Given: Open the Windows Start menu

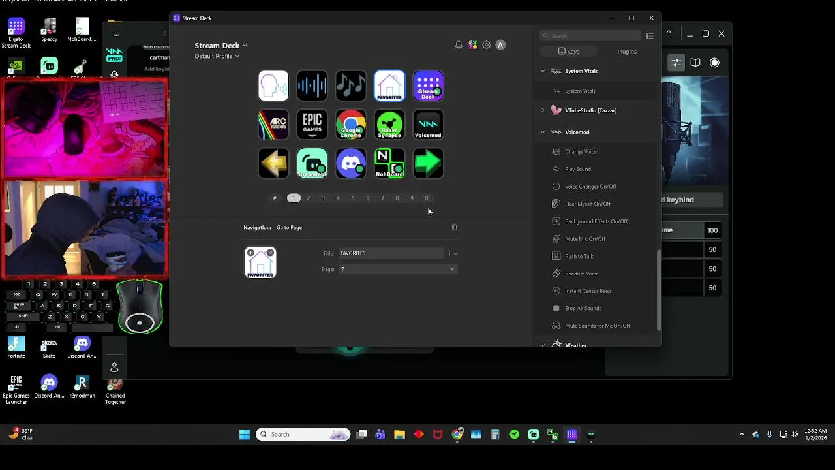Looking at the screenshot, I should tap(245, 435).
